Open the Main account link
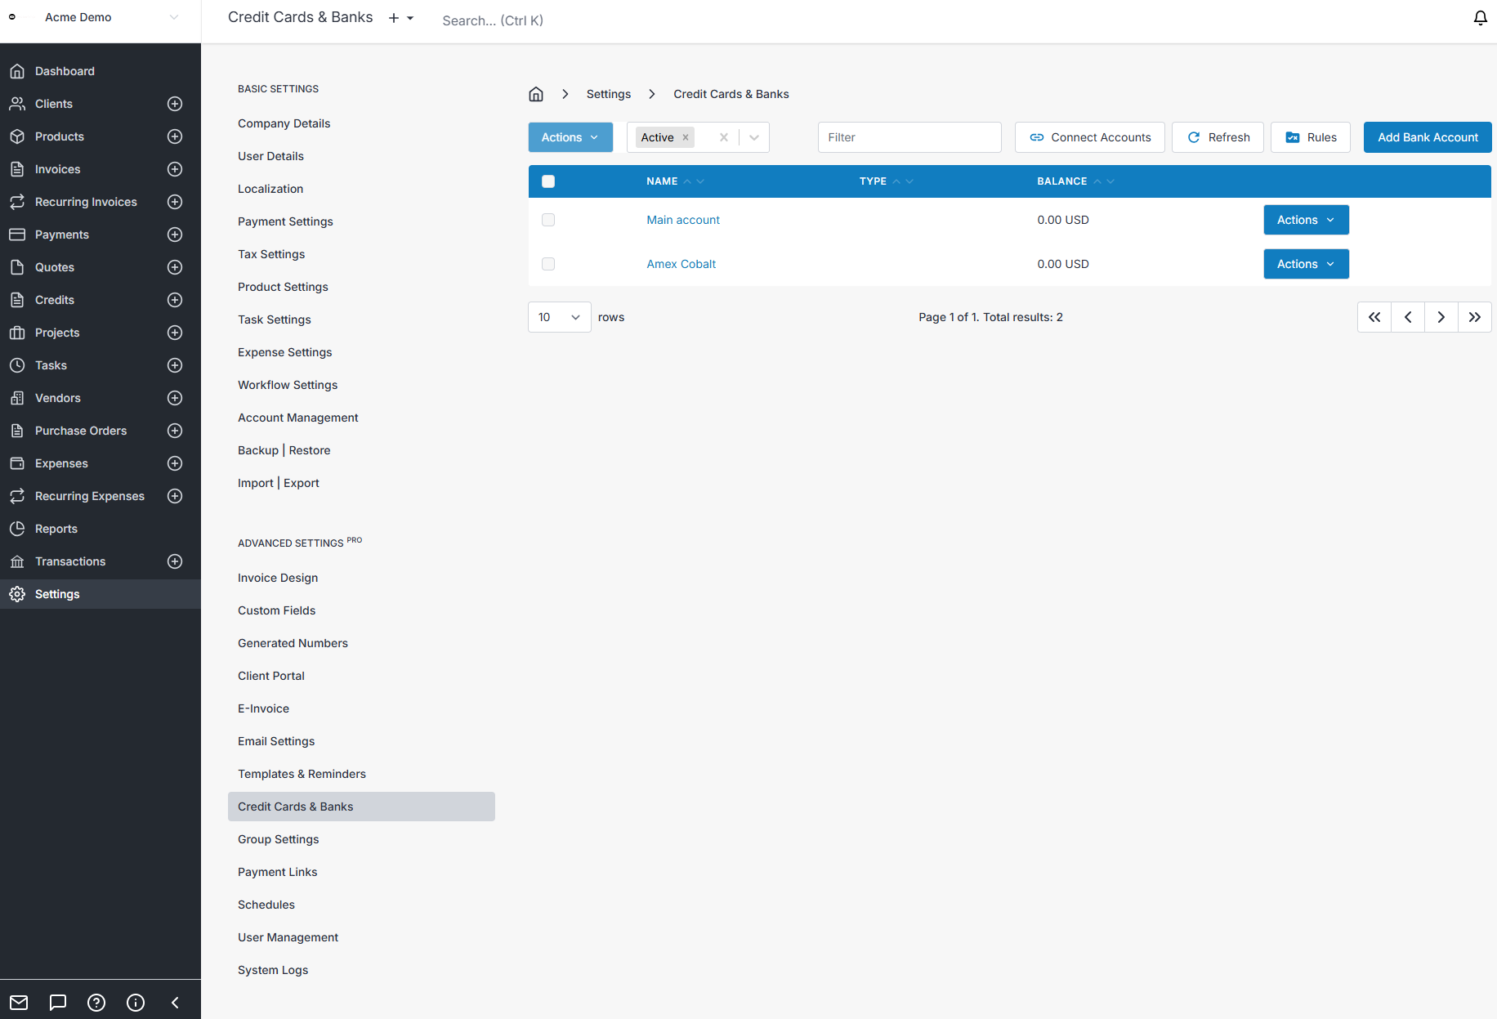This screenshot has width=1497, height=1019. point(683,220)
